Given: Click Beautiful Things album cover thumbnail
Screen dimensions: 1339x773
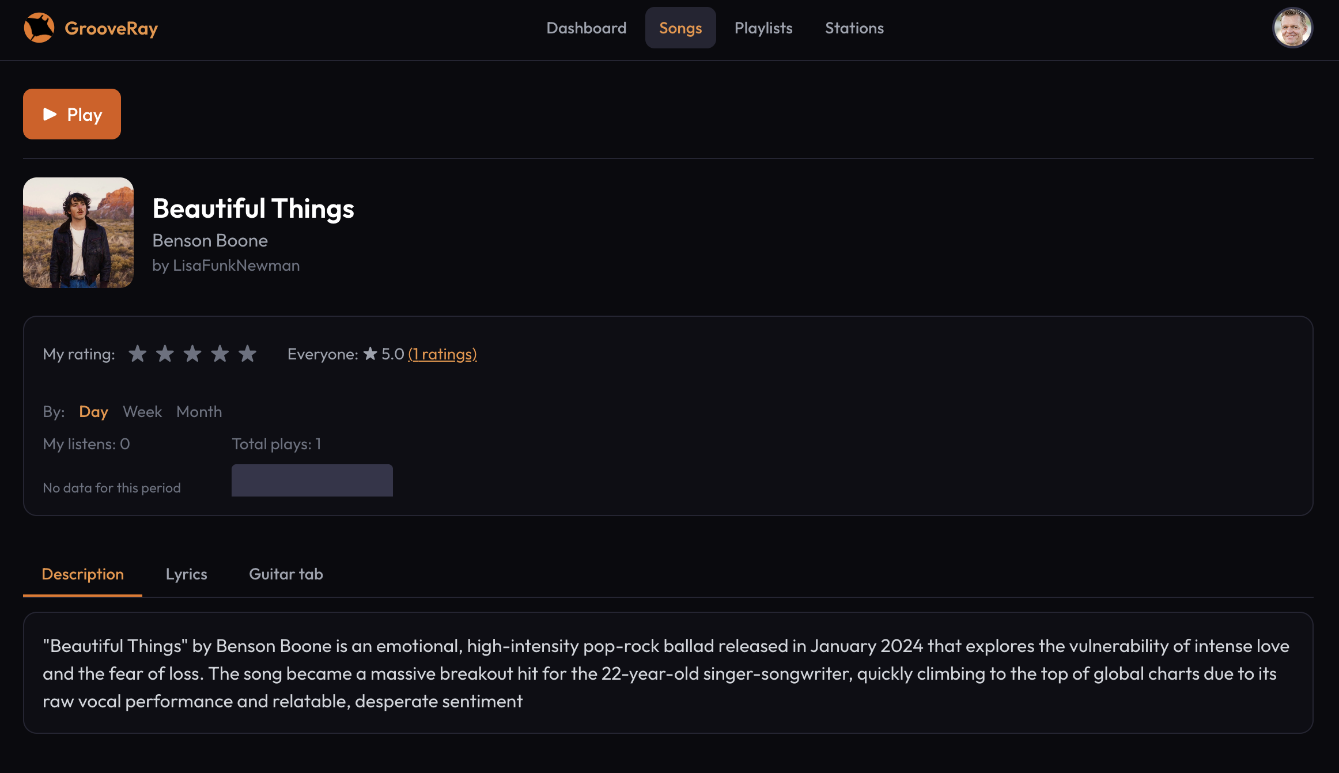Looking at the screenshot, I should pyautogui.click(x=78, y=233).
